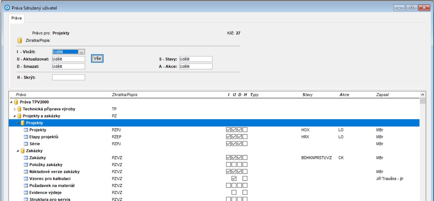Screen dimensions: 434x201
Task: Expand the Technická příprava výroby tree node
Action: (15, 109)
